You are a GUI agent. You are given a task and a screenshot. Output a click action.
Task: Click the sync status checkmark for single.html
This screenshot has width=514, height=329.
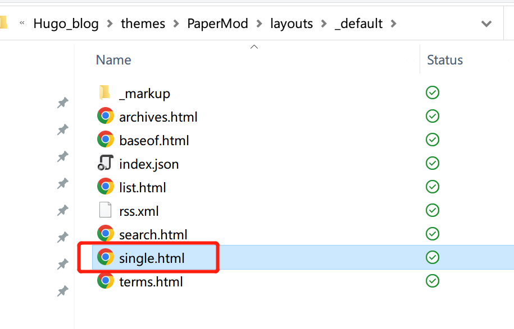[433, 257]
